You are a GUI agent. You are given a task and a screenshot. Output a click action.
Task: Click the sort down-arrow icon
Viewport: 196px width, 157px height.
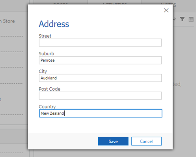coord(174,19)
